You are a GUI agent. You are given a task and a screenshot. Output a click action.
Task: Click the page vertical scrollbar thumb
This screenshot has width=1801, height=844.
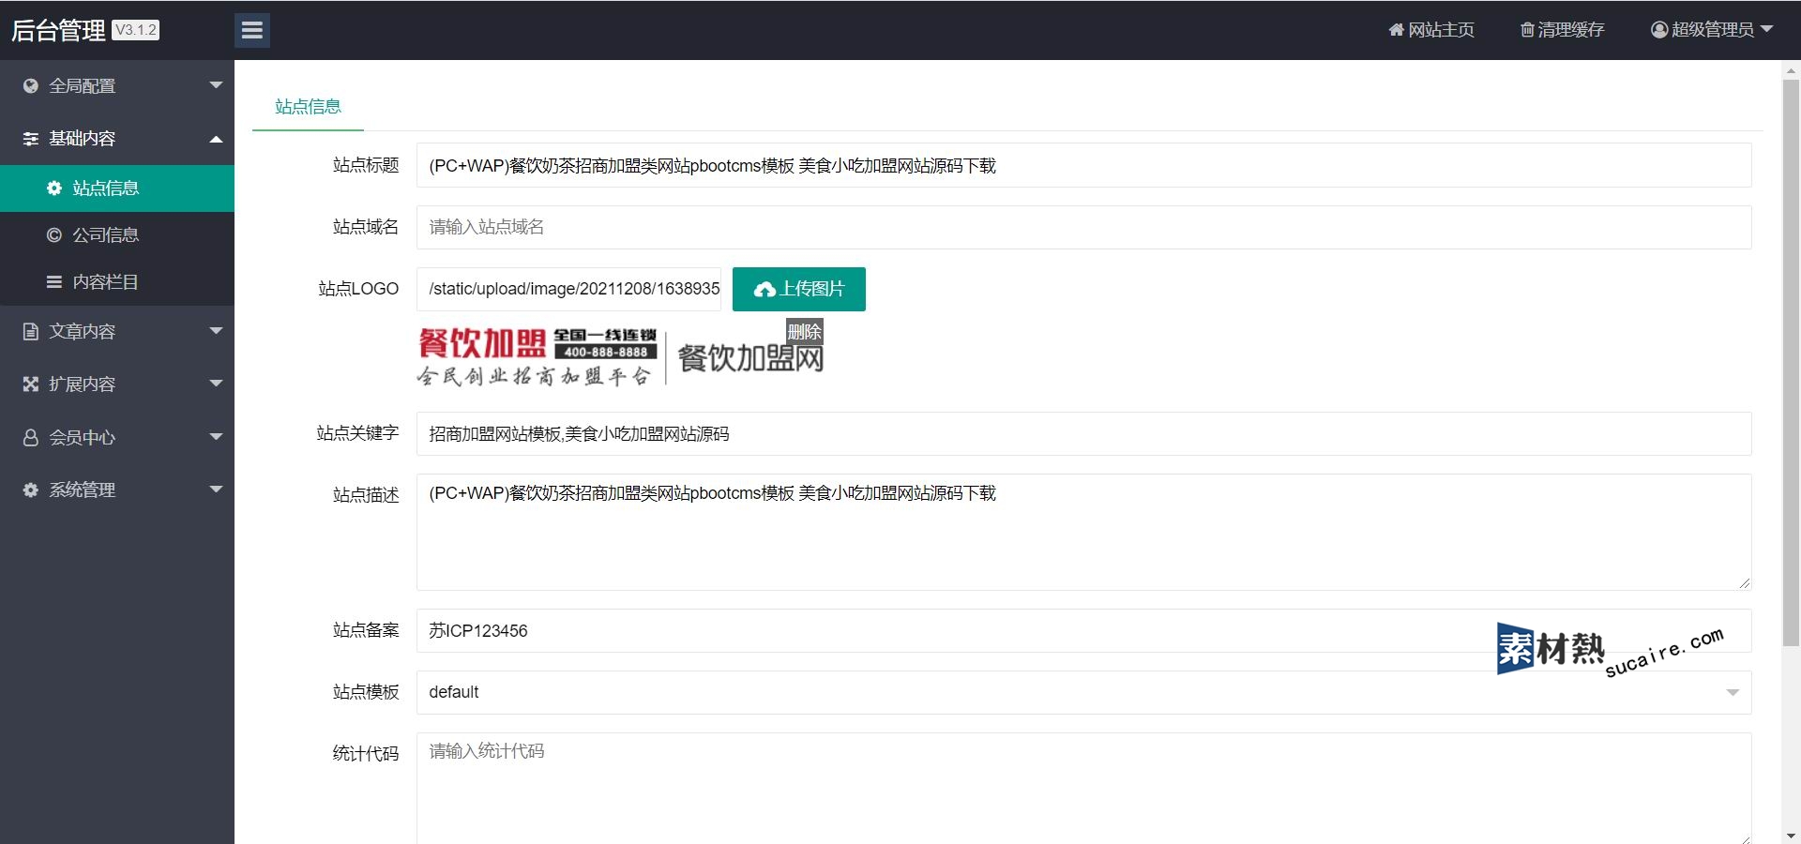coord(1791,362)
